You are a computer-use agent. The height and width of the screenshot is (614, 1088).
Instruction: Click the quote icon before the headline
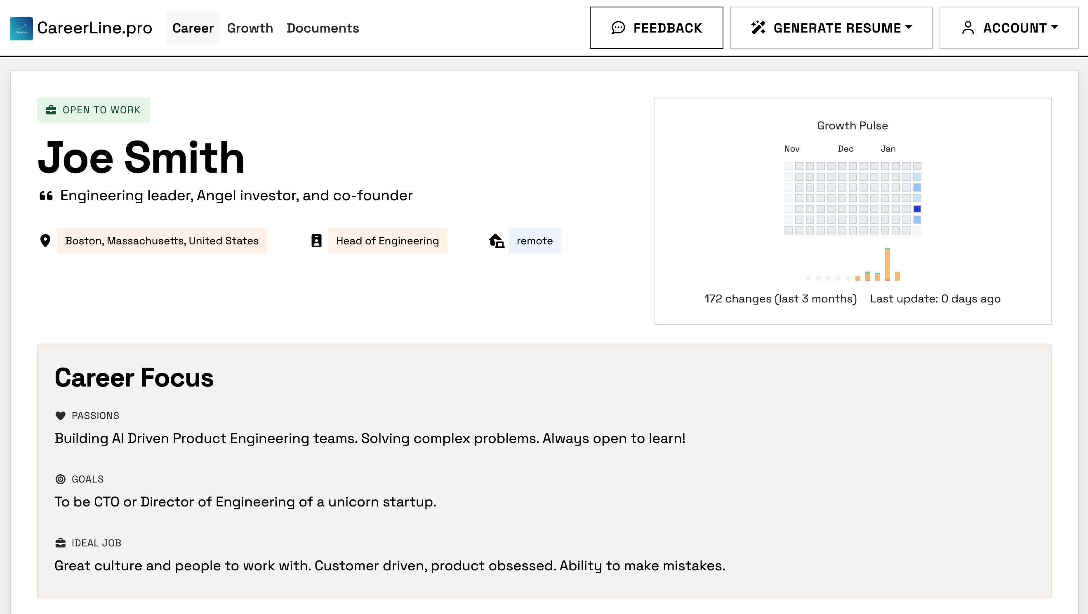(46, 195)
